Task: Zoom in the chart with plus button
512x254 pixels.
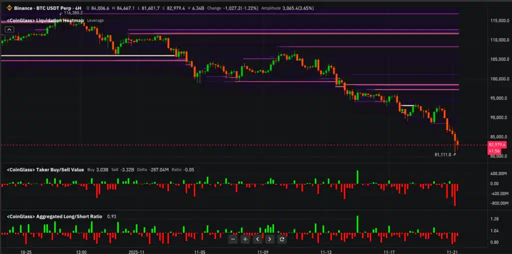Action: click(x=245, y=239)
